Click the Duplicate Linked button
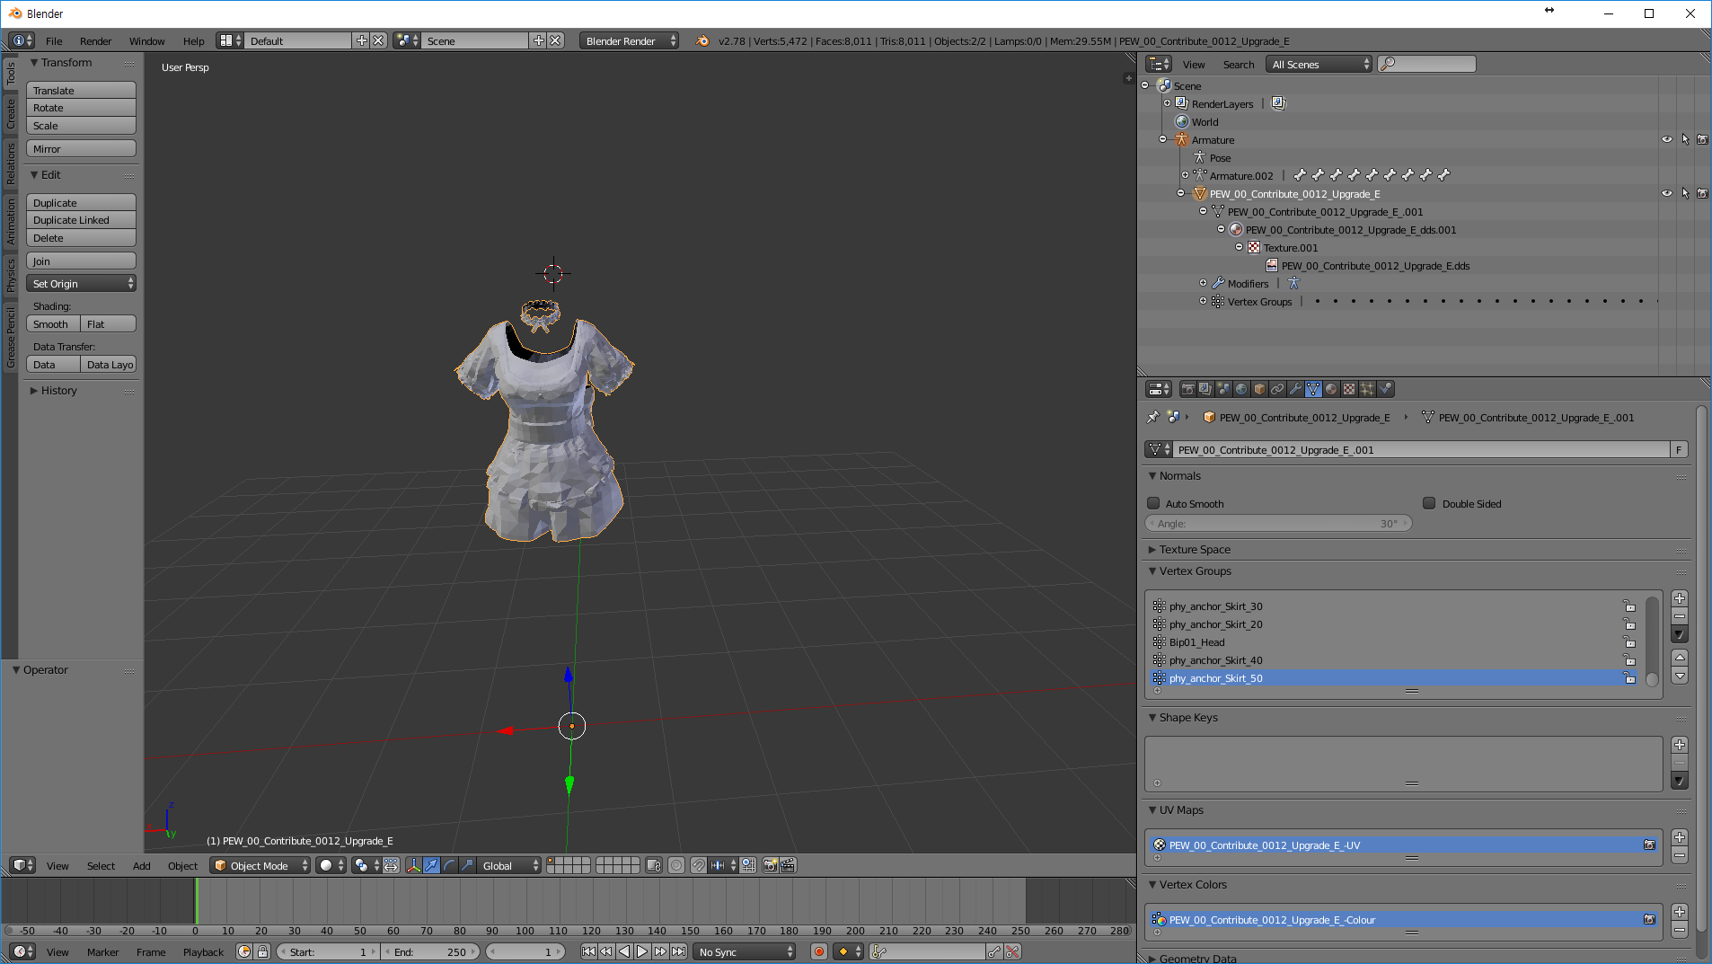Screen dimensions: 1712x964 (81, 220)
